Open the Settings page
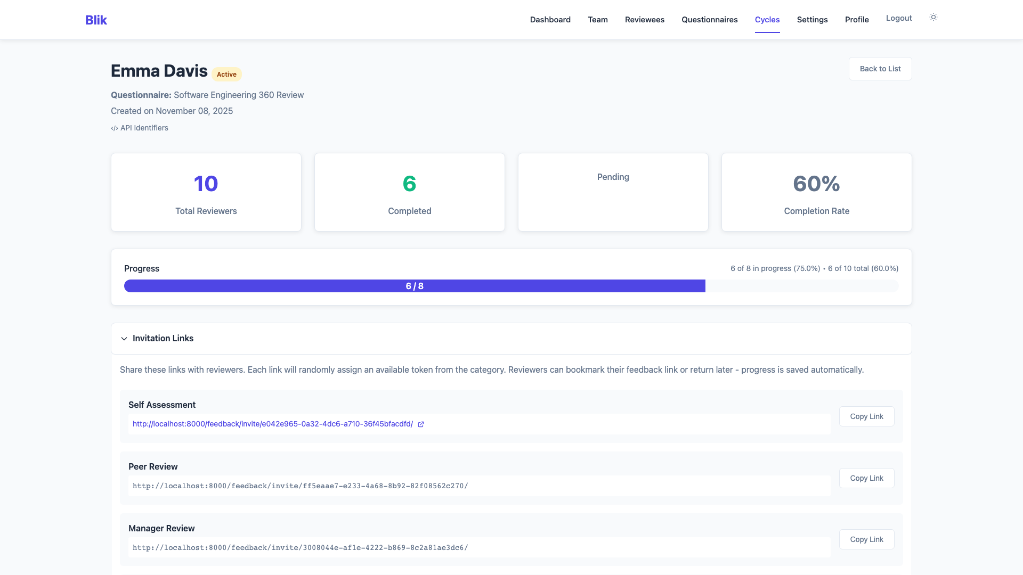 [812, 19]
